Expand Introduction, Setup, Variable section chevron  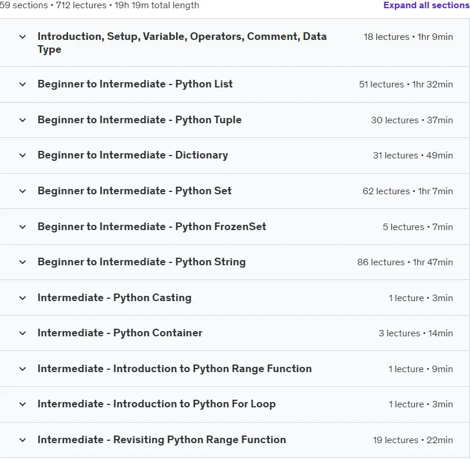pos(22,37)
